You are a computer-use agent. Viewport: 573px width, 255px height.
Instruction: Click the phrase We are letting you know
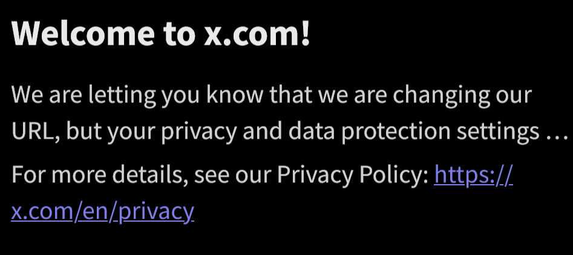tap(137, 95)
